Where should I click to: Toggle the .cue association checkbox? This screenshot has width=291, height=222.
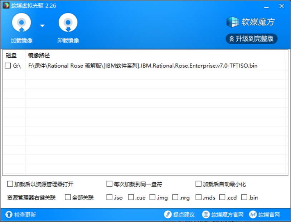(131, 197)
